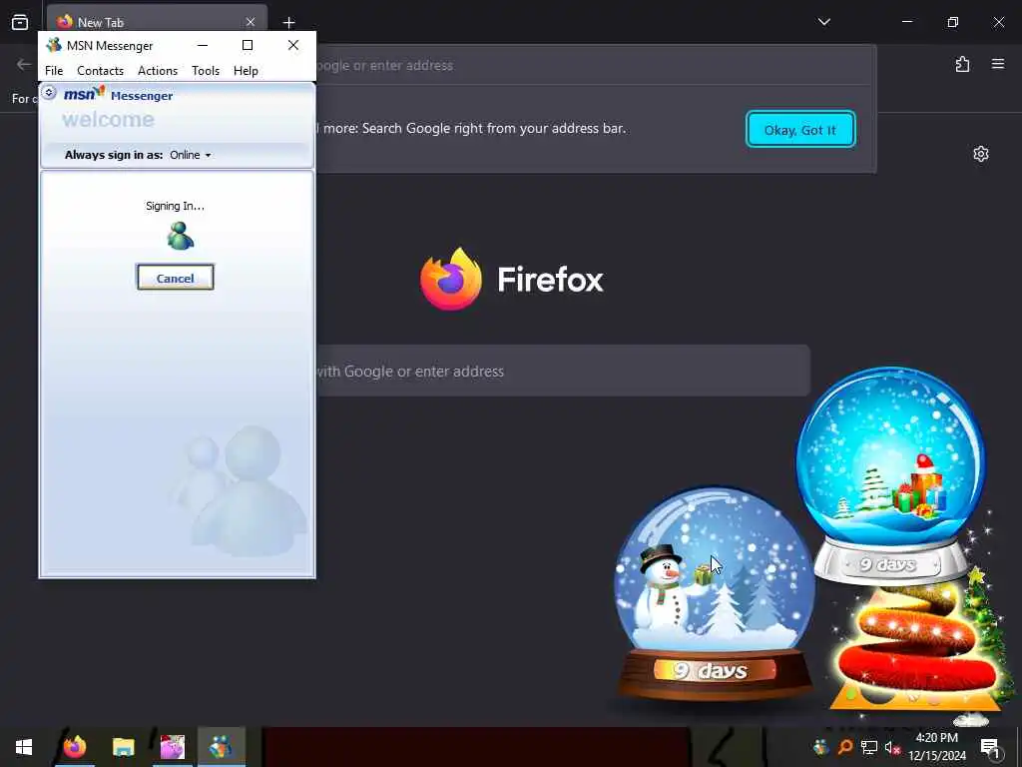This screenshot has height=767, width=1022.
Task: Open the Windows notification center icon
Action: click(990, 747)
